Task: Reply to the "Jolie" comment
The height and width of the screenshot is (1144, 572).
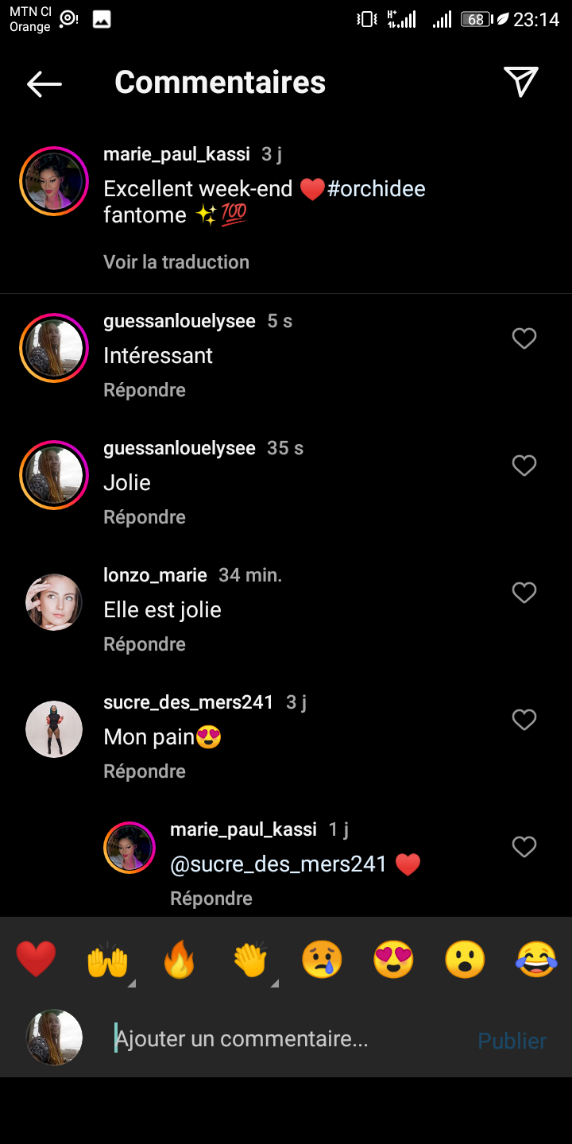Action: point(145,517)
